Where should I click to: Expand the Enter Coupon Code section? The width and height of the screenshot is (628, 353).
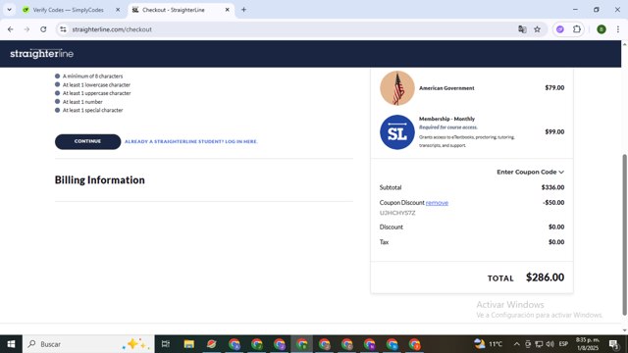530,172
